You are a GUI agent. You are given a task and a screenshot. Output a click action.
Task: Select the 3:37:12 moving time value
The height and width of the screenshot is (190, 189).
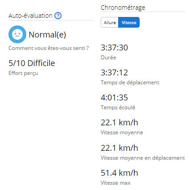[x=114, y=73]
